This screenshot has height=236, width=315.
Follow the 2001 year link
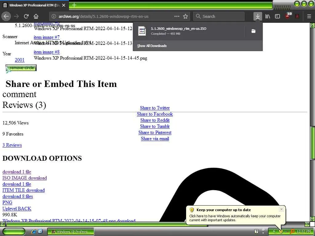(x=19, y=60)
